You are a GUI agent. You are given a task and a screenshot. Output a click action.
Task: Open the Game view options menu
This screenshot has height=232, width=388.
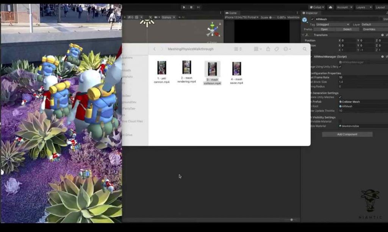tap(297, 13)
